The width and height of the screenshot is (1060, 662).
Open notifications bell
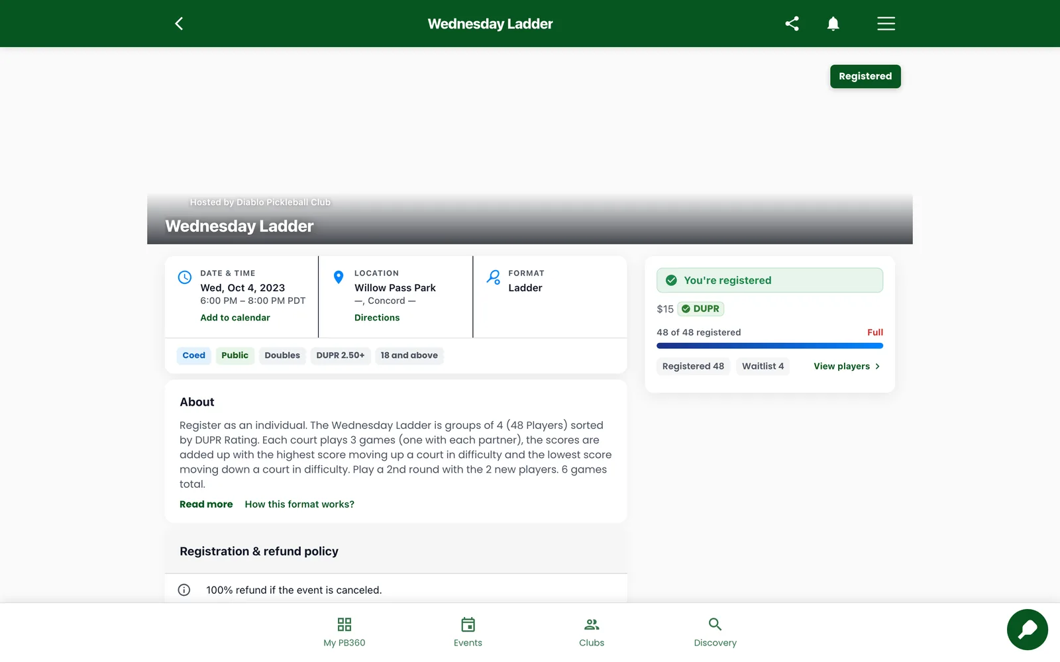pos(833,24)
